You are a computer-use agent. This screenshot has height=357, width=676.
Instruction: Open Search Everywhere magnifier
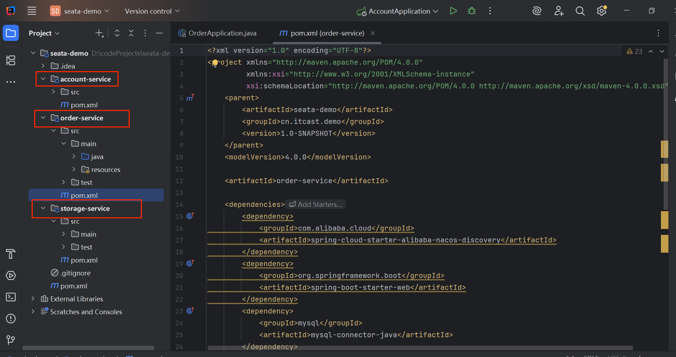tap(580, 11)
